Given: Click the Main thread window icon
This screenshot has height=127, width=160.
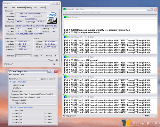Looking at the screenshot, I should tap(65, 17).
